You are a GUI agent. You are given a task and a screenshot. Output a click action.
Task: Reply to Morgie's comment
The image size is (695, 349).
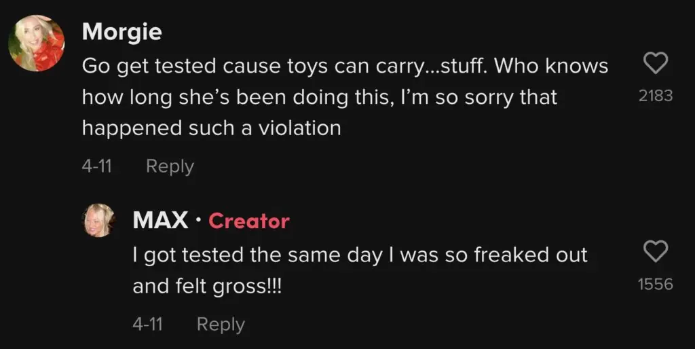pyautogui.click(x=170, y=166)
